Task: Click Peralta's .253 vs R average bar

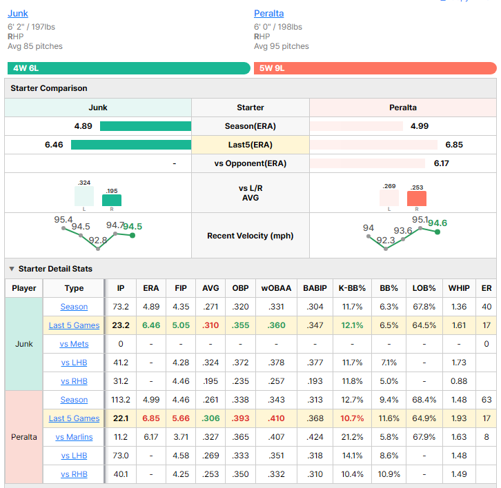Action: (417, 199)
